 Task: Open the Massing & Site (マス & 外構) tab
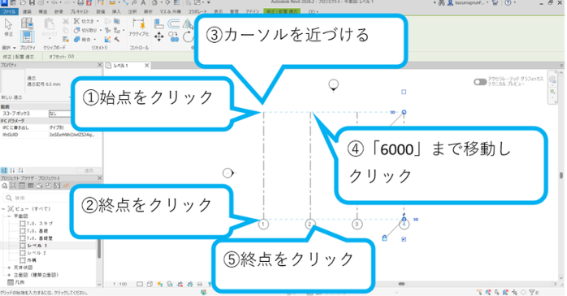click(x=171, y=11)
